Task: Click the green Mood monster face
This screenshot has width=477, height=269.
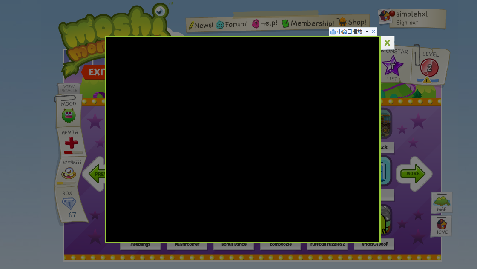Action: tap(69, 116)
